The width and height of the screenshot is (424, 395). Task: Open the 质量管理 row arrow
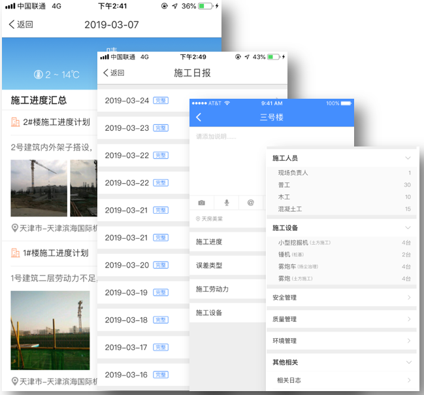[x=409, y=319]
